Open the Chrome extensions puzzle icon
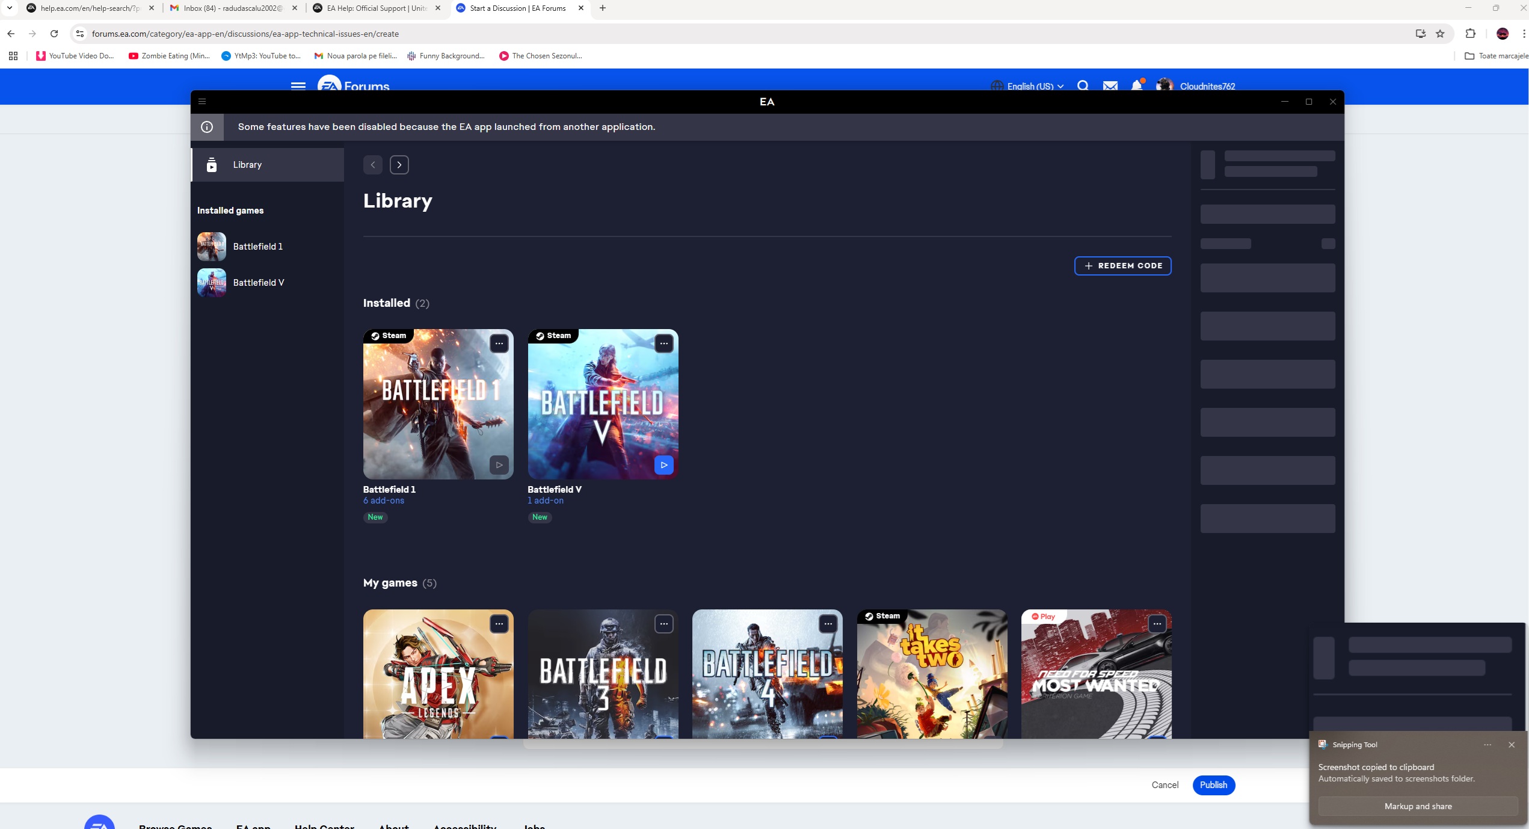The image size is (1529, 829). tap(1470, 34)
